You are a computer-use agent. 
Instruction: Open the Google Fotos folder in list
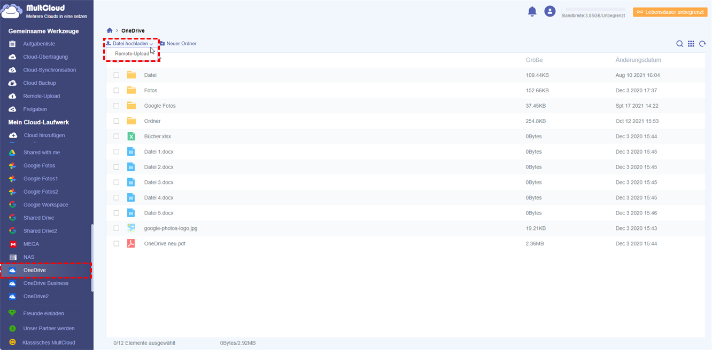coord(160,106)
